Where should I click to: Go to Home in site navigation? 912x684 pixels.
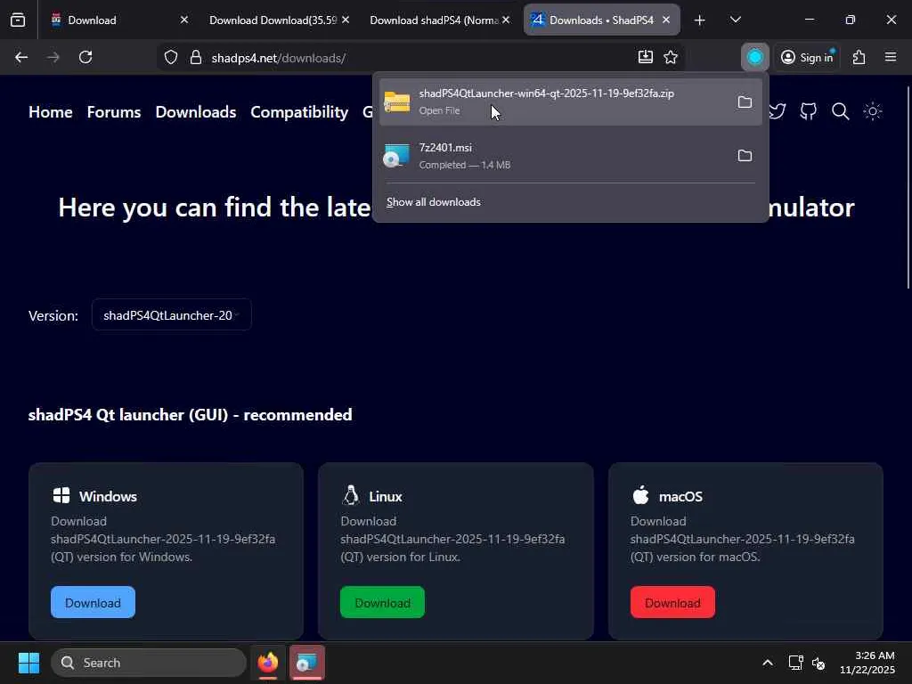coord(51,111)
